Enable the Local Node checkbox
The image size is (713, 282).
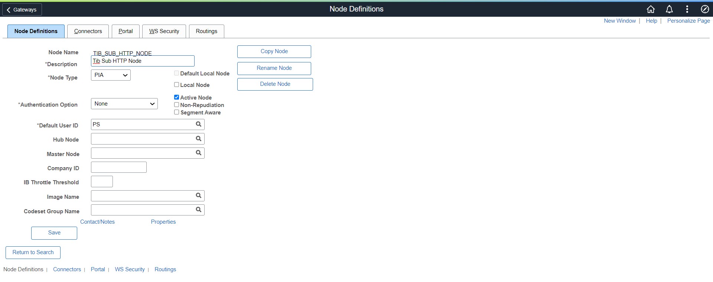click(x=177, y=85)
